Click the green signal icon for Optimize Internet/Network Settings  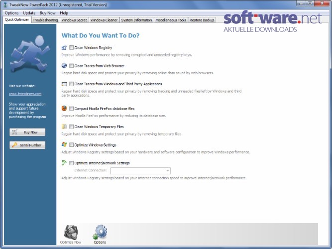click(64, 163)
